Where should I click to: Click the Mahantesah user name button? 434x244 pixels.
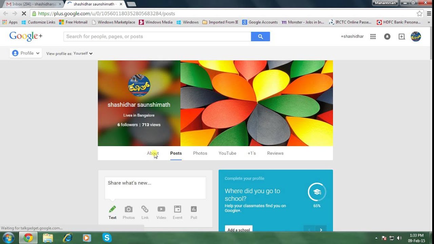coord(385,3)
